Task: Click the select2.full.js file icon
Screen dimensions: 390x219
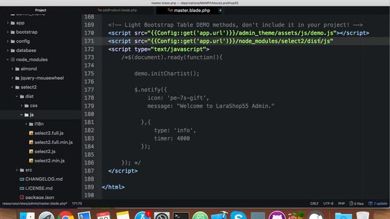Action: pos(31,133)
